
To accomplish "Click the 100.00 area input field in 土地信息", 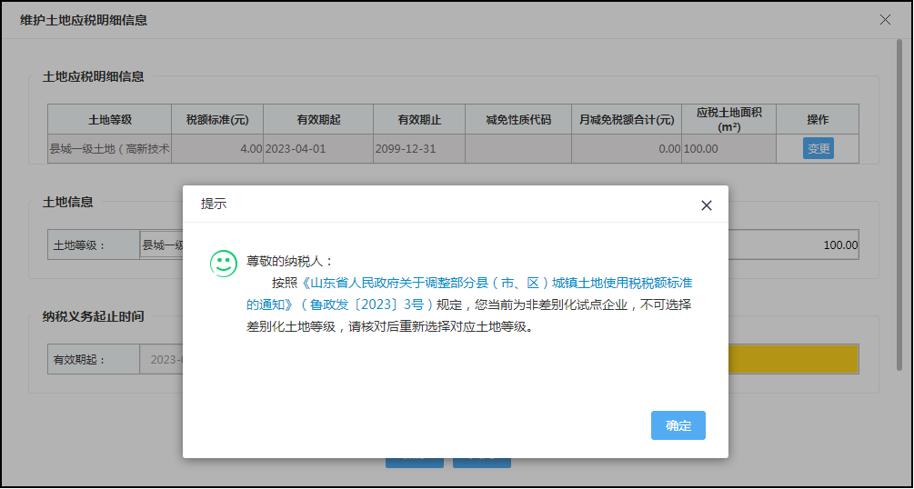I will pyautogui.click(x=793, y=244).
